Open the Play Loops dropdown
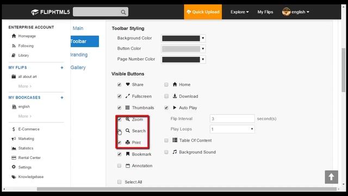This screenshot has height=196, width=348. pyautogui.click(x=232, y=129)
